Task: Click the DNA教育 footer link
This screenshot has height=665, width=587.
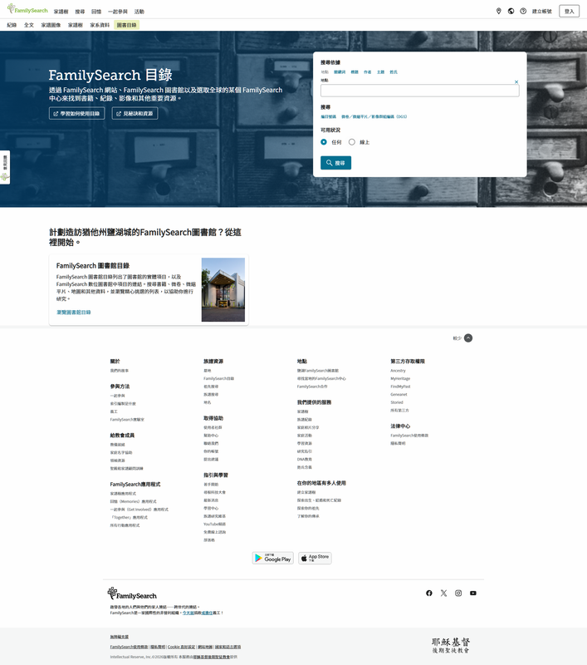Action: (305, 460)
